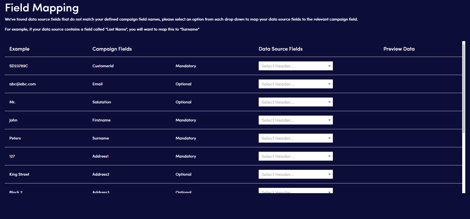Image resolution: width=470 pixels, height=219 pixels.
Task: Click the Data Source Fields column header
Action: (x=280, y=49)
